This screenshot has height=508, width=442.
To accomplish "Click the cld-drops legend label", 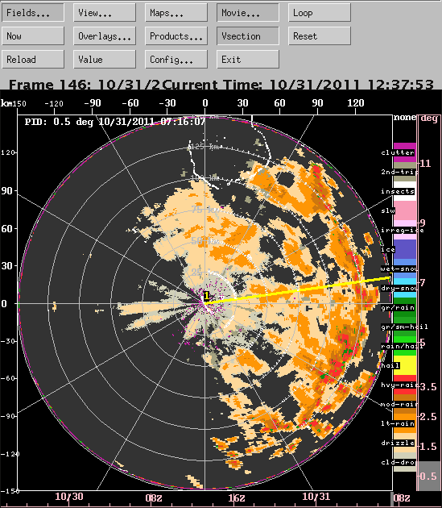I will tap(399, 462).
